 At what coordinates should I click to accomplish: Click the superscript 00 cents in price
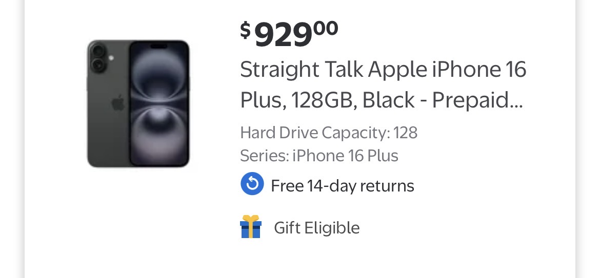[x=326, y=28]
